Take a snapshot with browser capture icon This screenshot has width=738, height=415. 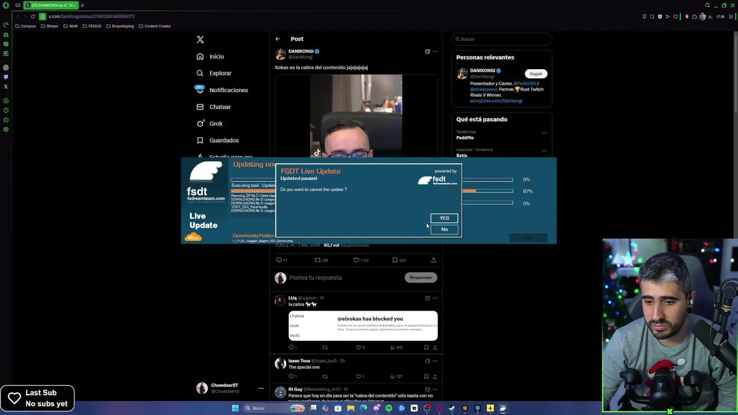652,17
